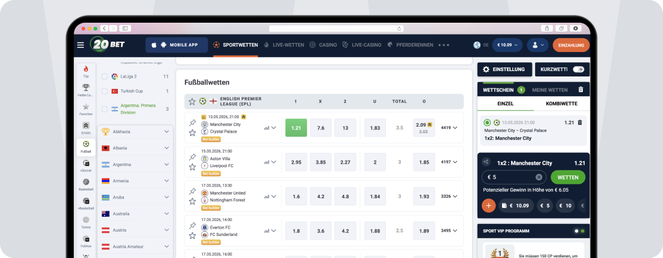Select the Kombiwette bet type tab
This screenshot has height=258, width=663.
click(x=561, y=103)
